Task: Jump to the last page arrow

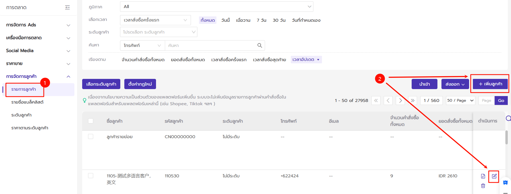Action: click(412, 100)
